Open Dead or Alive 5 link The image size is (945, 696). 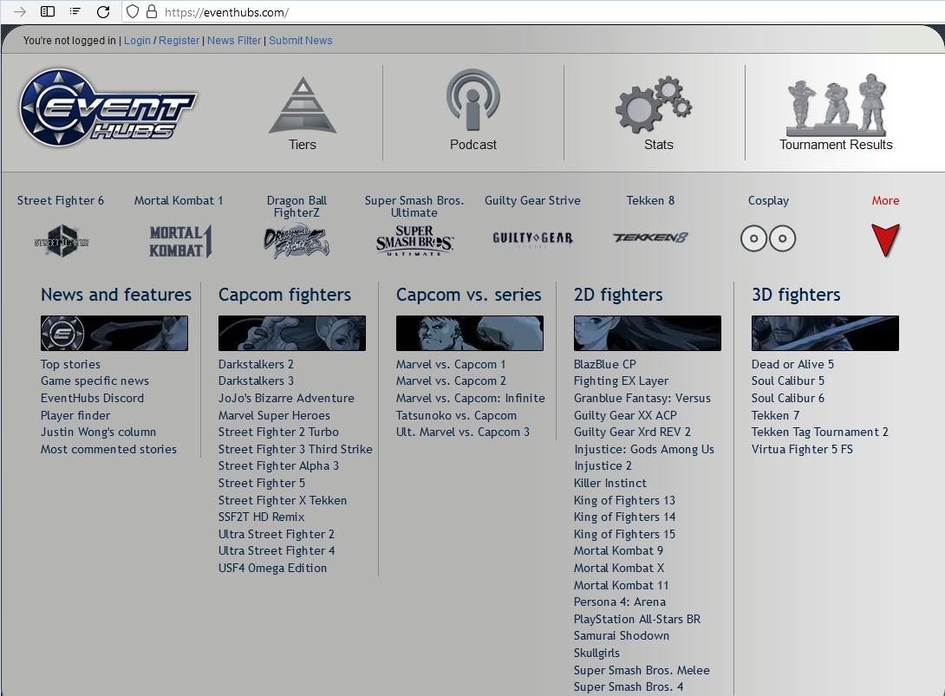click(793, 365)
